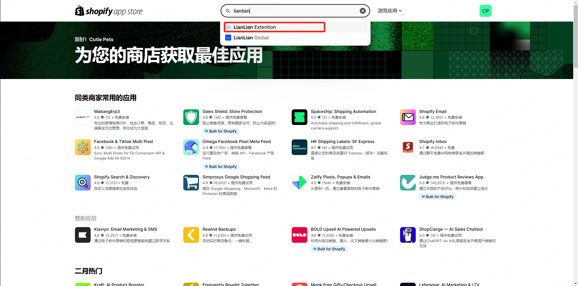Click the 赞助应用 section label
This screenshot has height=286, width=578.
coord(85,218)
